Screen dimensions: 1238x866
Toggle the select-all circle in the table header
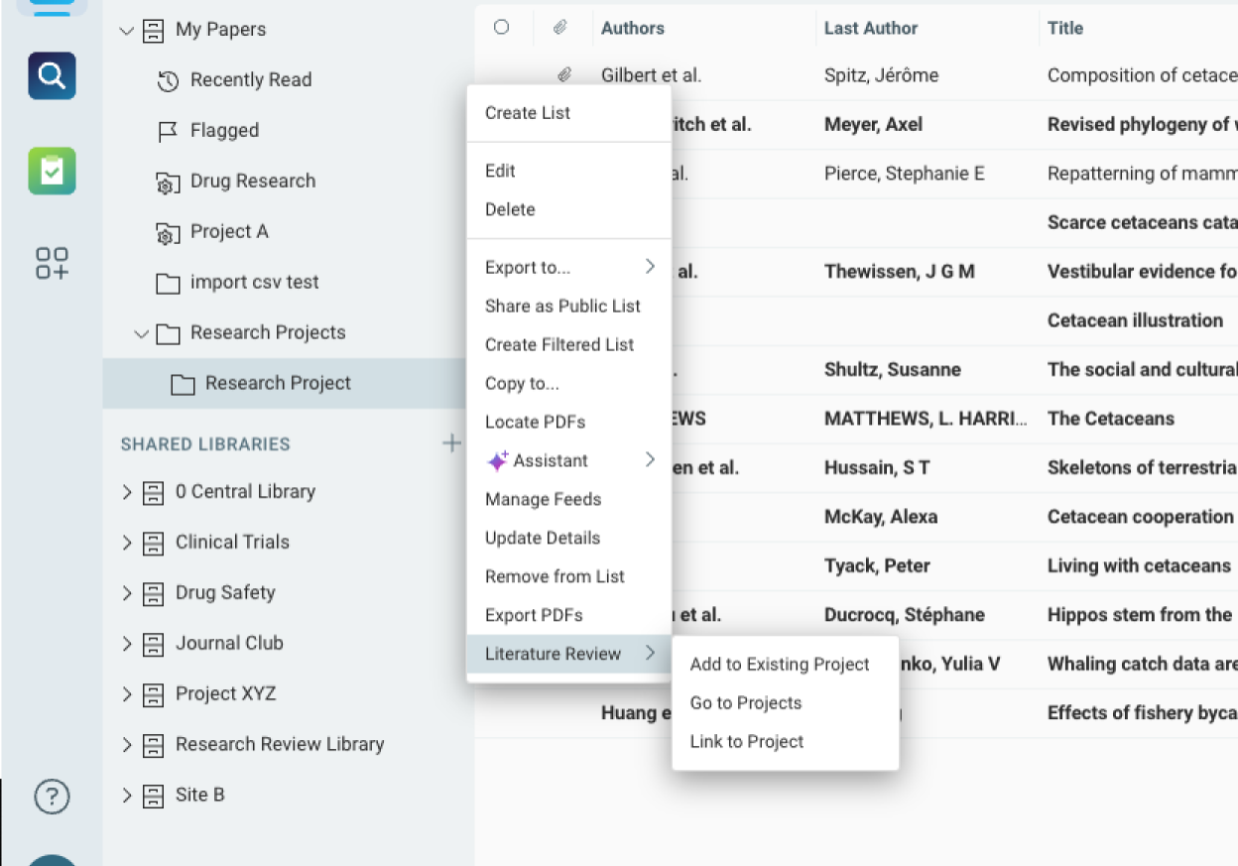pos(502,28)
